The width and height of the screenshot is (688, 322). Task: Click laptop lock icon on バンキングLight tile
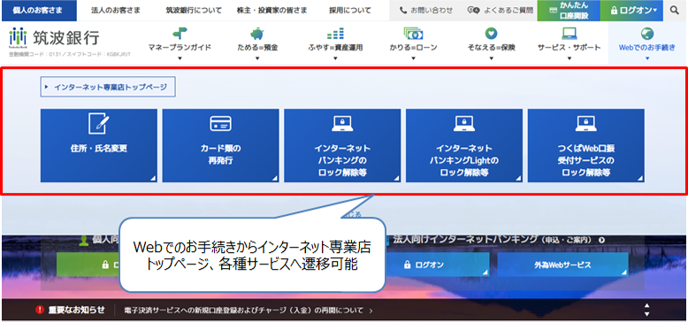pos(464,124)
